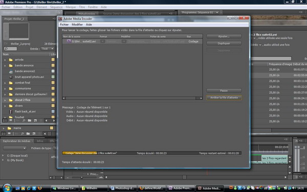Click dernière discut guillaume folder icon
The width and height of the screenshot is (307, 192).
pos(11,94)
